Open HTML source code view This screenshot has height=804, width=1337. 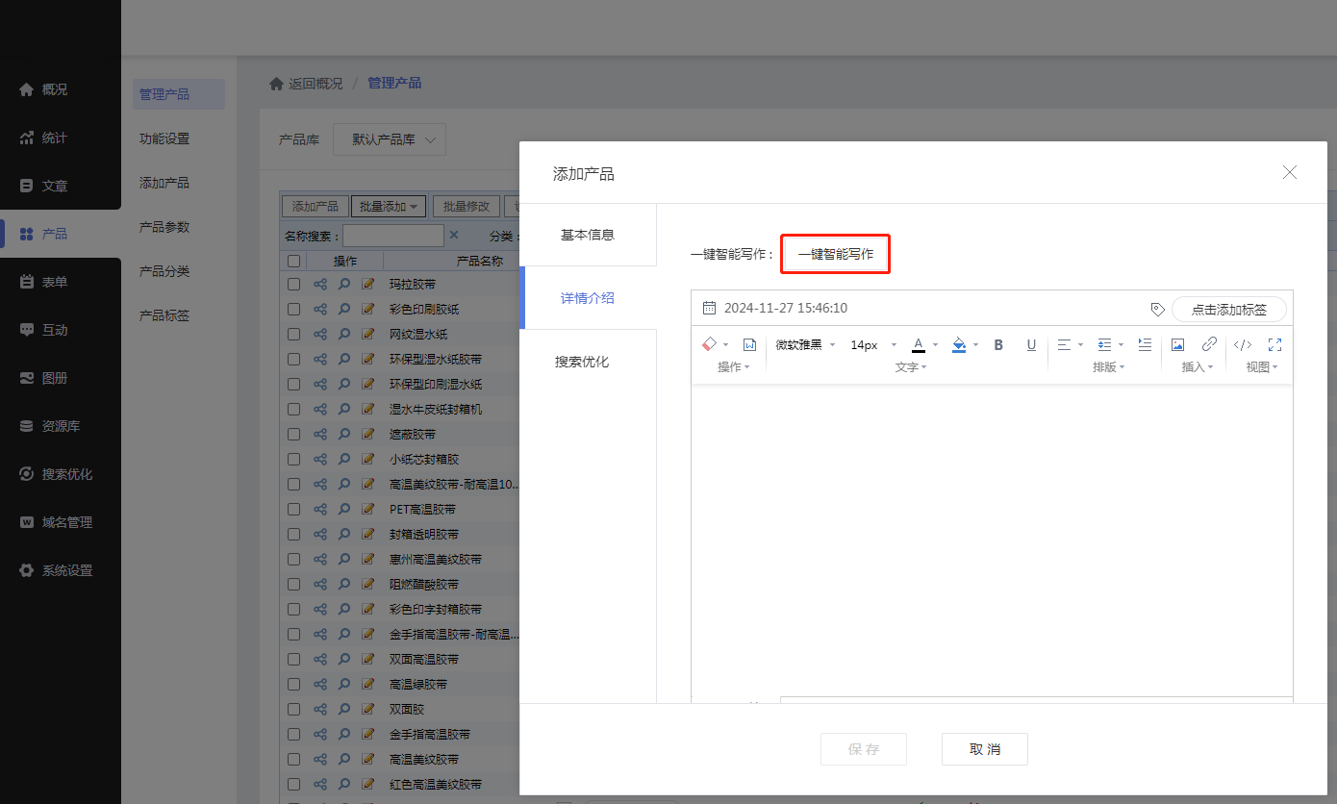tap(1243, 345)
